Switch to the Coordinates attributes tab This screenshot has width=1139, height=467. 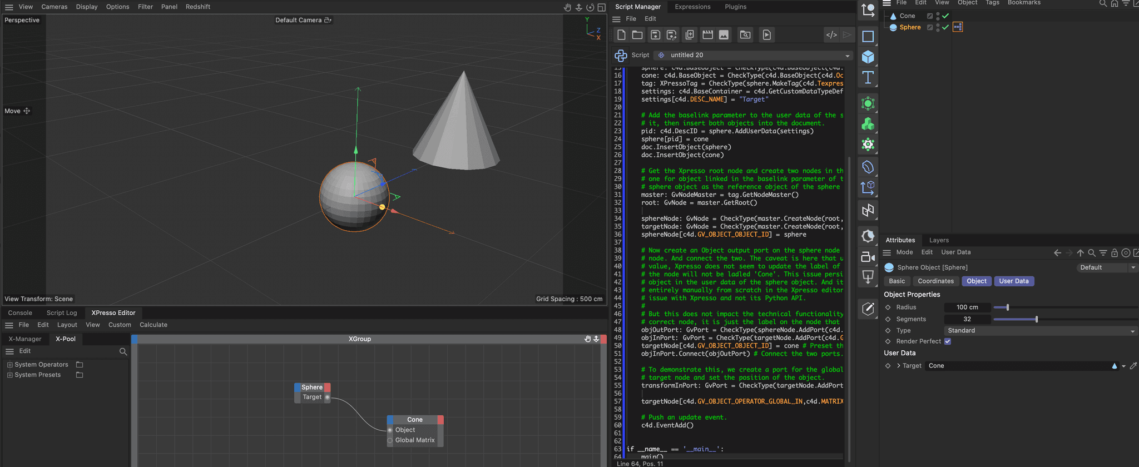[x=935, y=281]
